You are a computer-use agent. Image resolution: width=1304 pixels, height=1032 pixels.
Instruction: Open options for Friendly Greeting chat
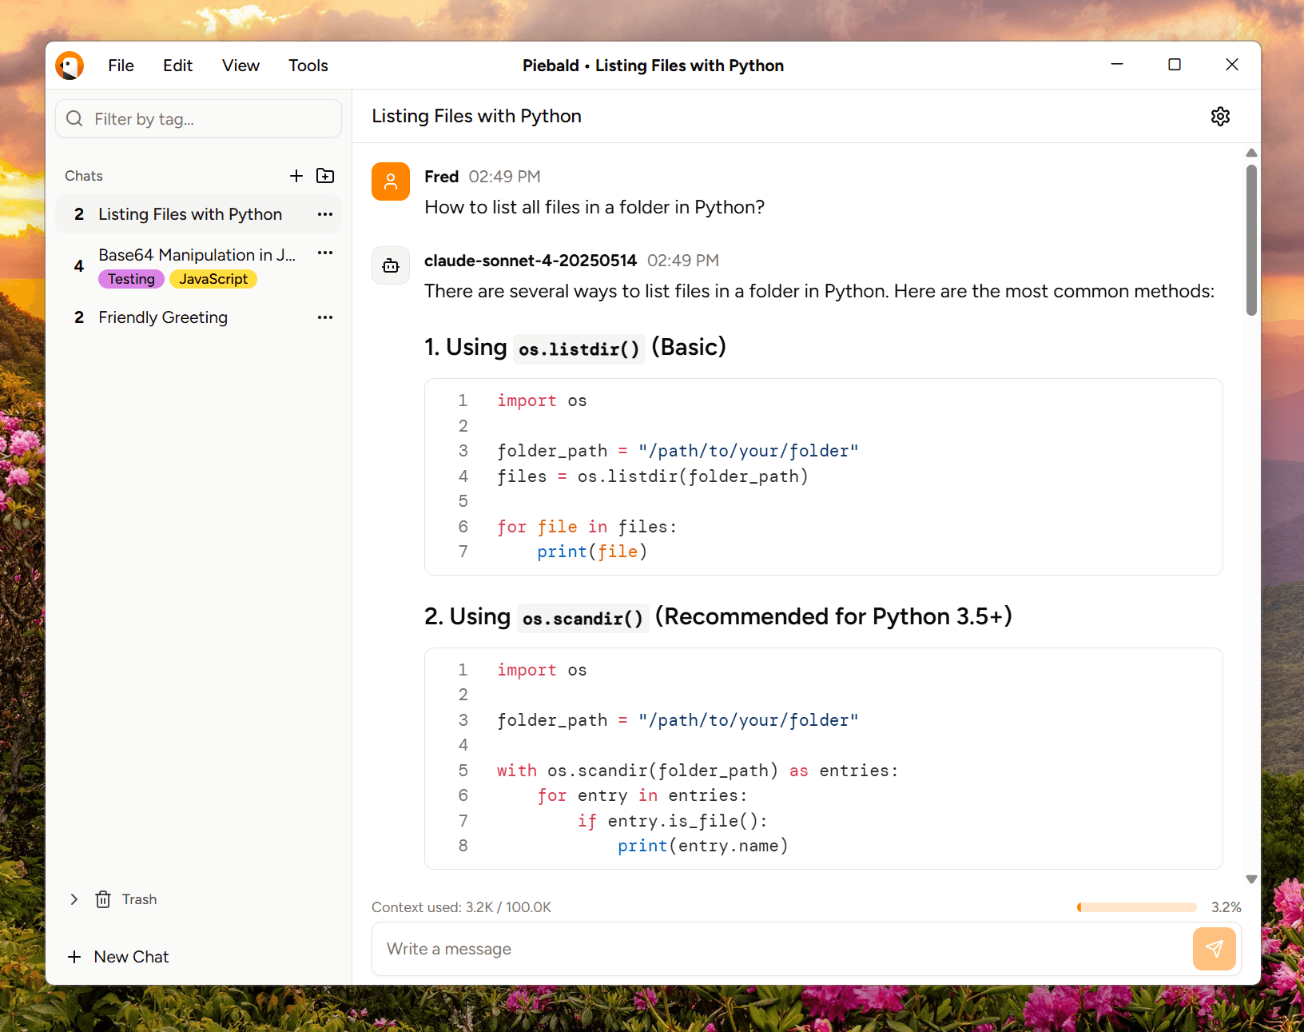click(325, 317)
